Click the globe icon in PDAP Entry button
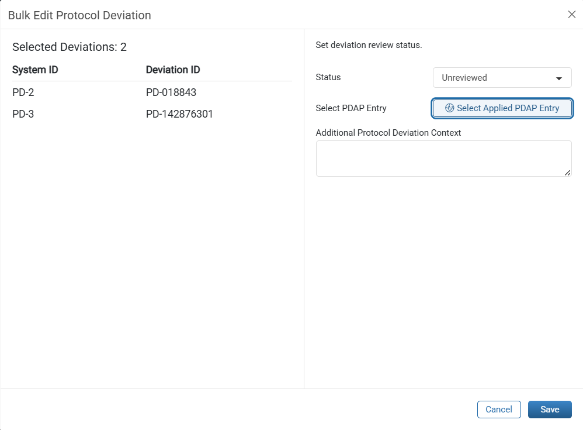 coord(449,108)
